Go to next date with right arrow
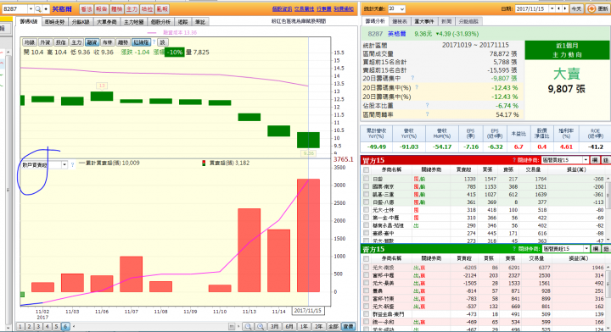The image size is (611, 332). [x=565, y=9]
